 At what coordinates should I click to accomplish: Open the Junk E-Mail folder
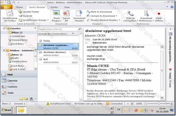pos(17,69)
